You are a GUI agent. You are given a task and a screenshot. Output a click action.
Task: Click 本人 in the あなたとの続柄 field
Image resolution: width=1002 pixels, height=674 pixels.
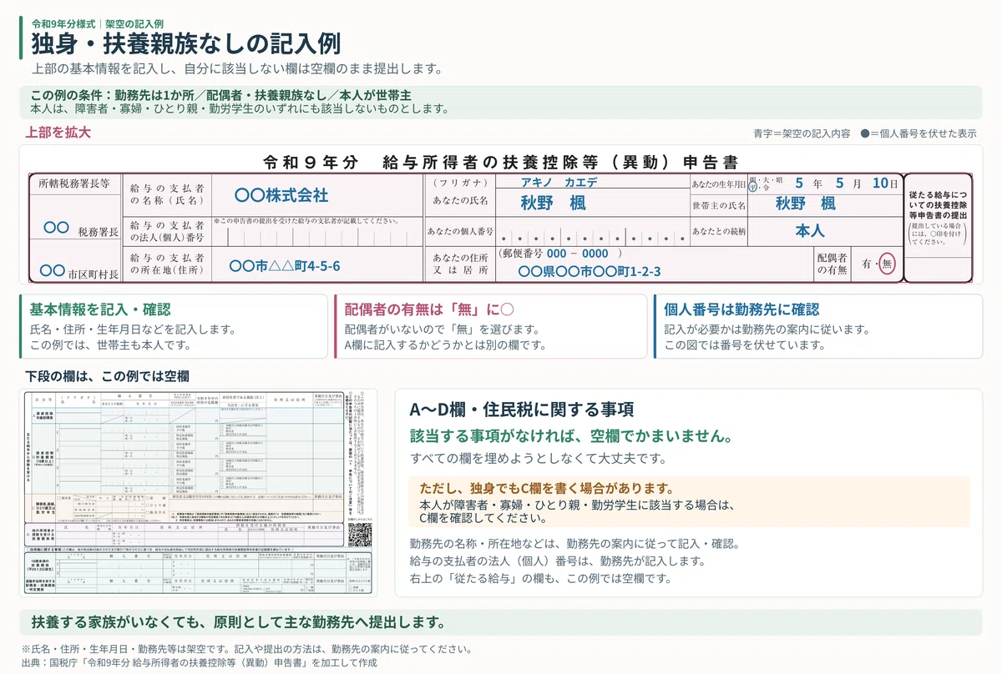tap(809, 230)
